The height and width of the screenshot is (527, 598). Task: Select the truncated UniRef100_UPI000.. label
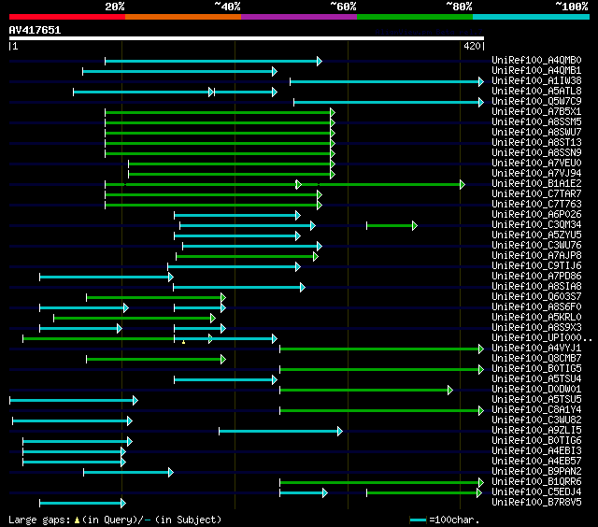(542, 338)
